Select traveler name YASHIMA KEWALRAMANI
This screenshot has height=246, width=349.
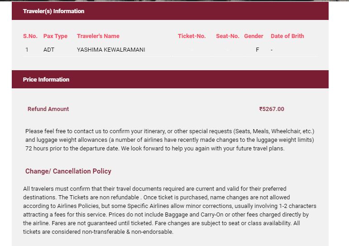coord(111,50)
